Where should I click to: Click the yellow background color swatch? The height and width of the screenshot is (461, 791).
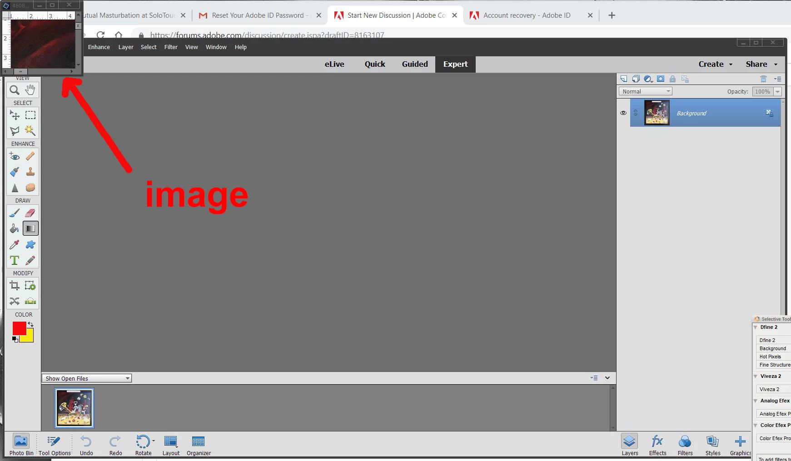[x=29, y=337]
